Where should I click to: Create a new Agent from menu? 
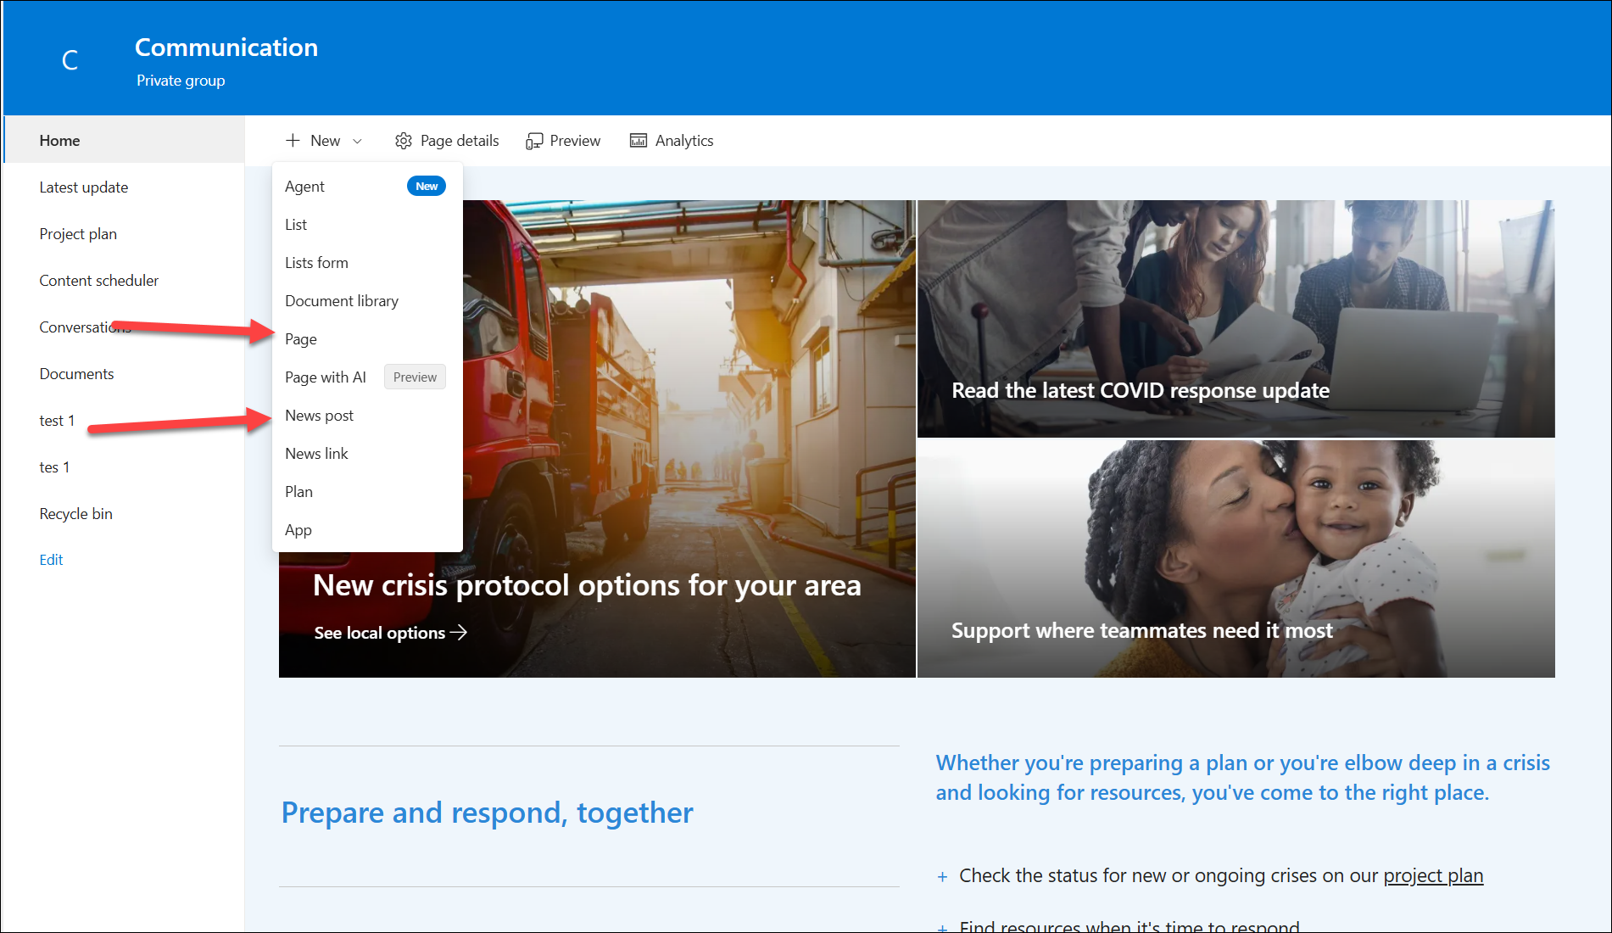[304, 187]
